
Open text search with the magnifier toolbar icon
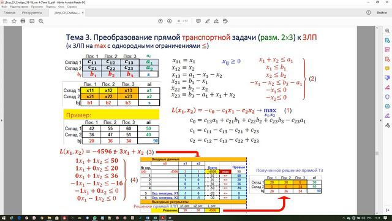[x=41, y=21]
